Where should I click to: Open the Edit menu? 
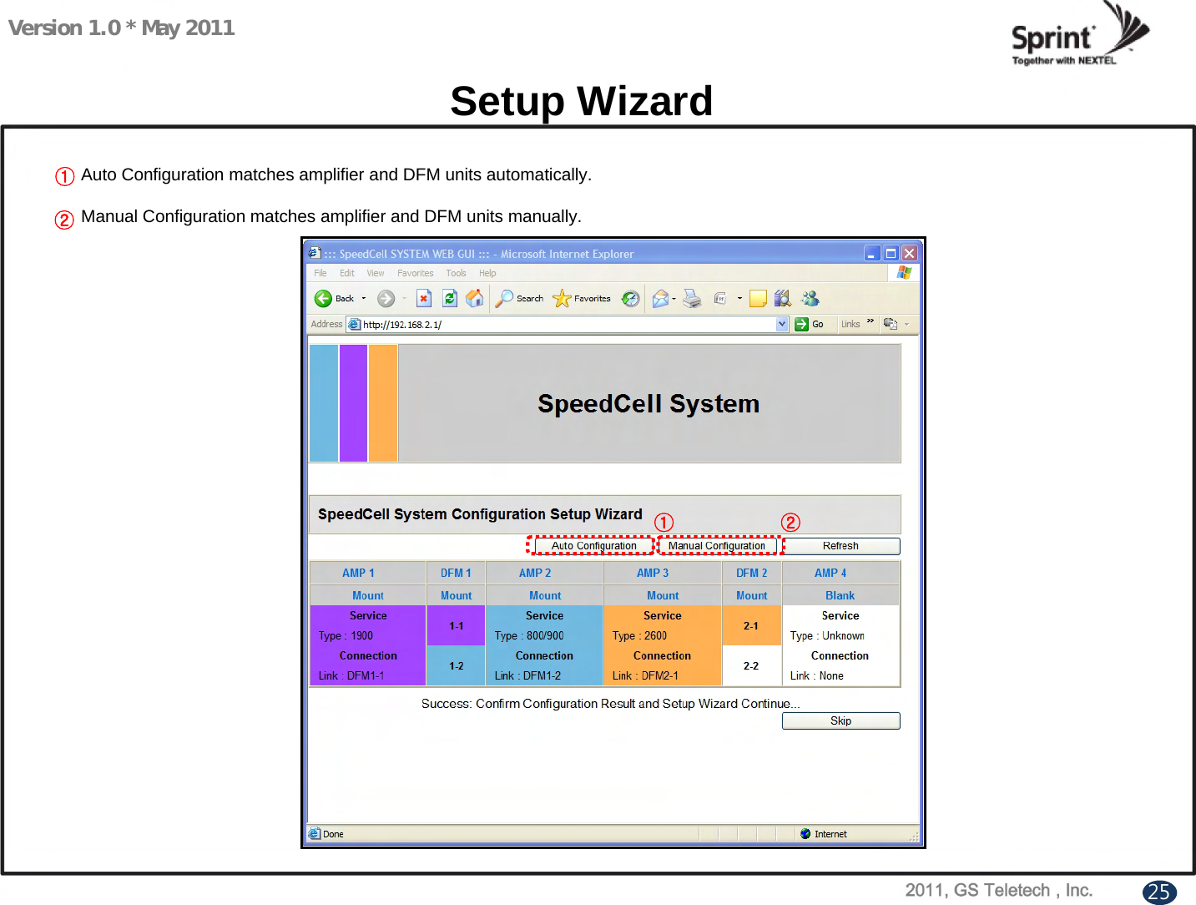(x=347, y=273)
